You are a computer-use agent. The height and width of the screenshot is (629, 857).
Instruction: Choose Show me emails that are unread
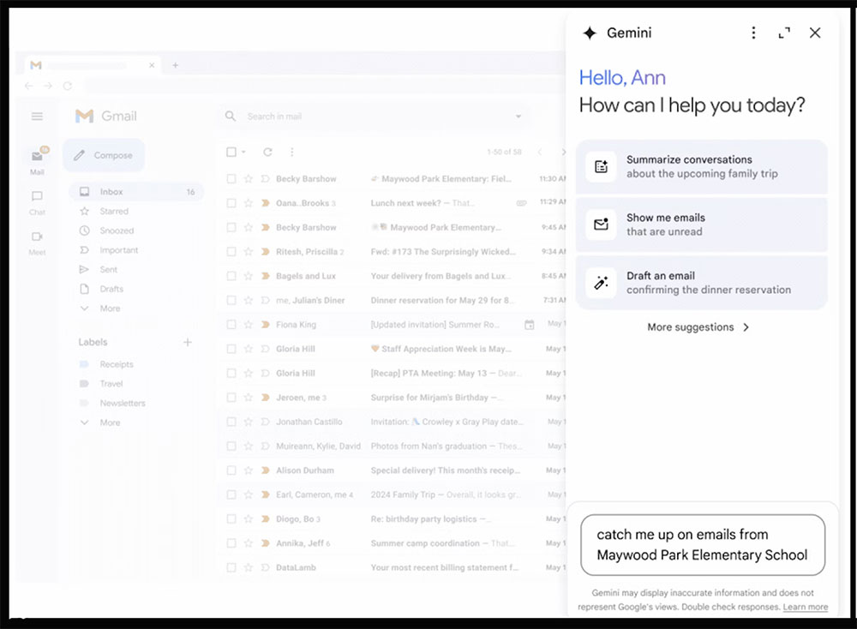(x=701, y=225)
